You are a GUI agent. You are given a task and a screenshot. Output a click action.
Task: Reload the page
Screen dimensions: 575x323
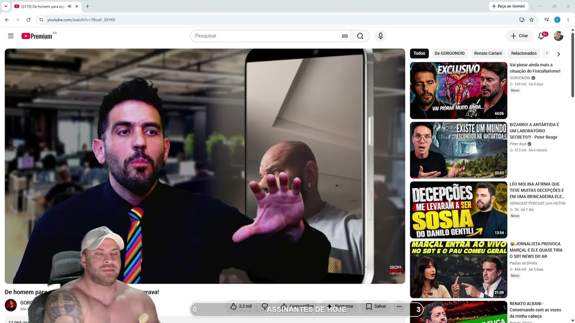pyautogui.click(x=28, y=20)
